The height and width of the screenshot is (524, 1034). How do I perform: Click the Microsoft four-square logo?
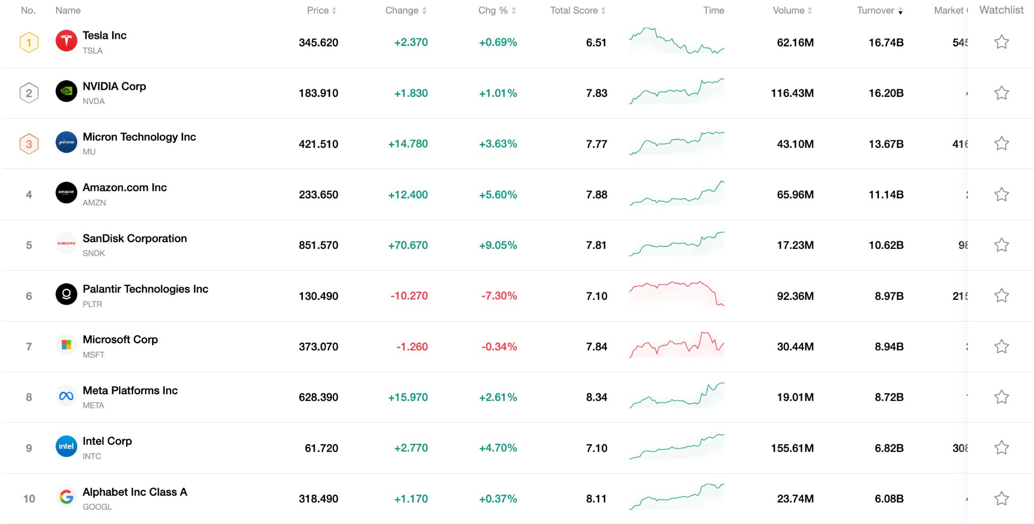click(66, 346)
